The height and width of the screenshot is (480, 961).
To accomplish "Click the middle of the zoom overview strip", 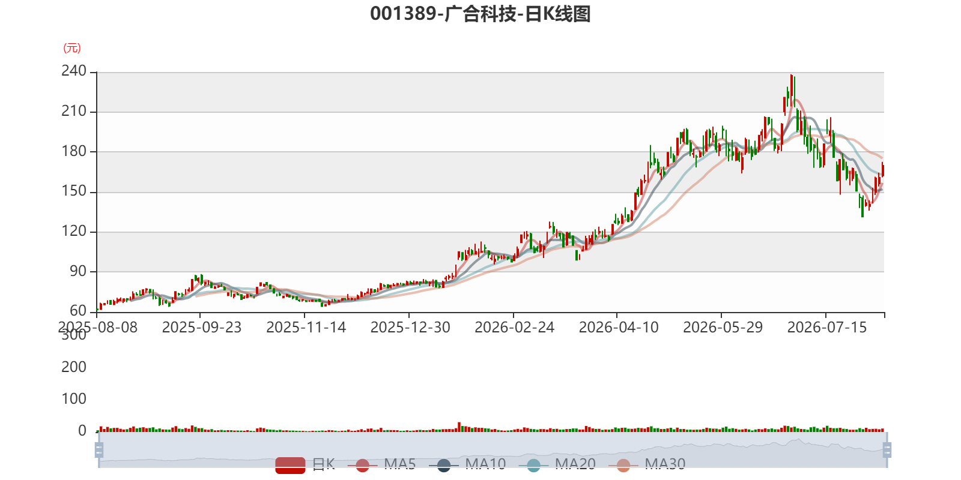I will (493, 450).
